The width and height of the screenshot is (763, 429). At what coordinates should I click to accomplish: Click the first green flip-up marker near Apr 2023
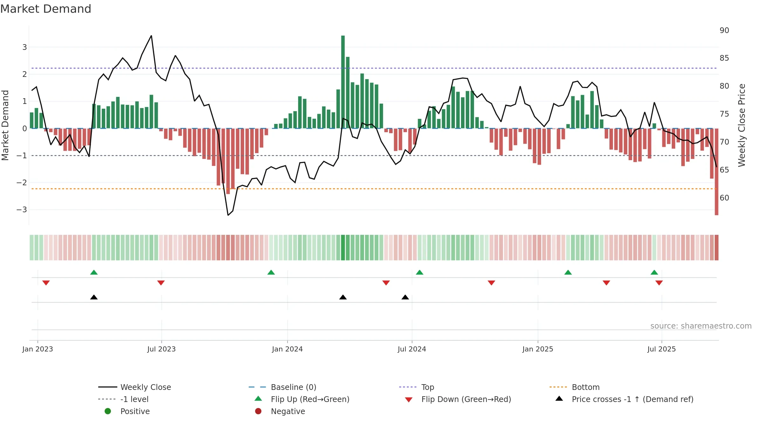[x=94, y=272]
